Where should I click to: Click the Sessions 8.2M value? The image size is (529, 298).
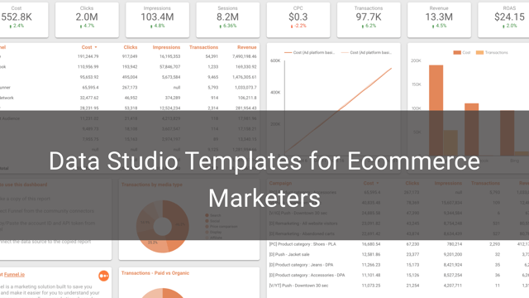pyautogui.click(x=227, y=17)
